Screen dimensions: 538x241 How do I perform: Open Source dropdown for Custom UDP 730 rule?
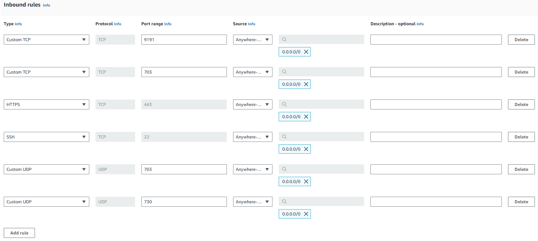(x=252, y=202)
